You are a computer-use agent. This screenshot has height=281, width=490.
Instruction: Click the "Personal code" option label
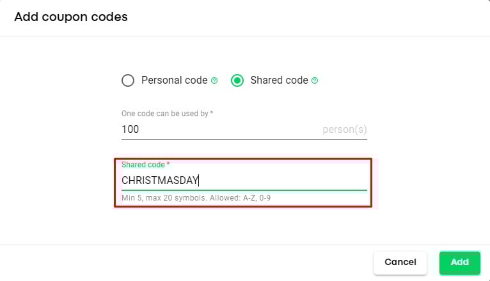coord(174,80)
